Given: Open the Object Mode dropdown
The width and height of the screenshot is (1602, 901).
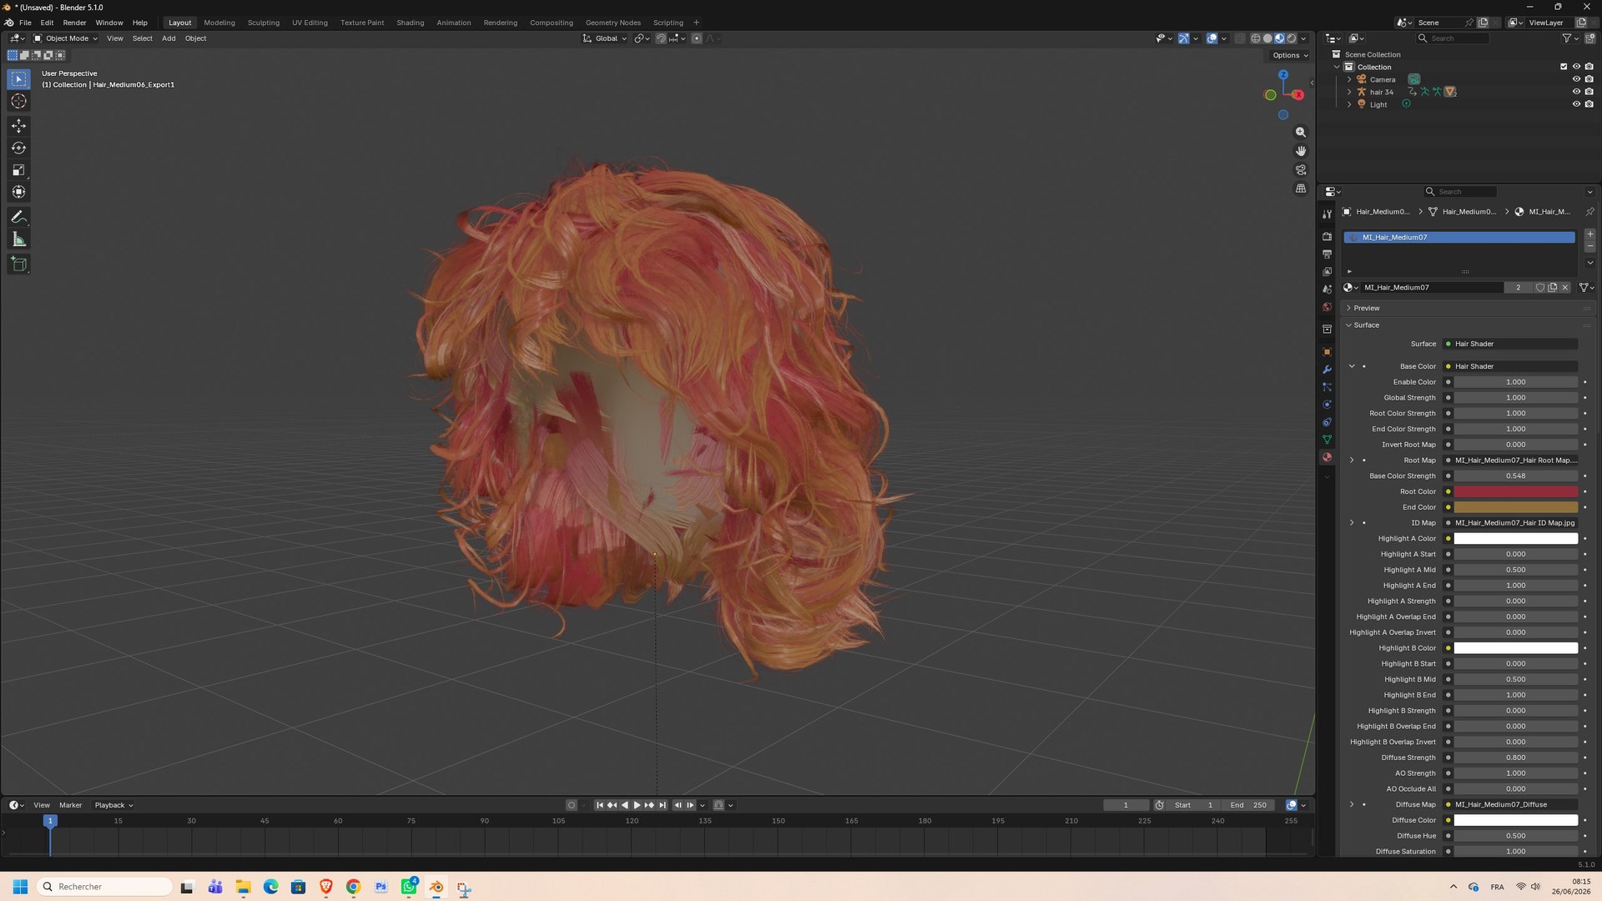Looking at the screenshot, I should tap(65, 38).
